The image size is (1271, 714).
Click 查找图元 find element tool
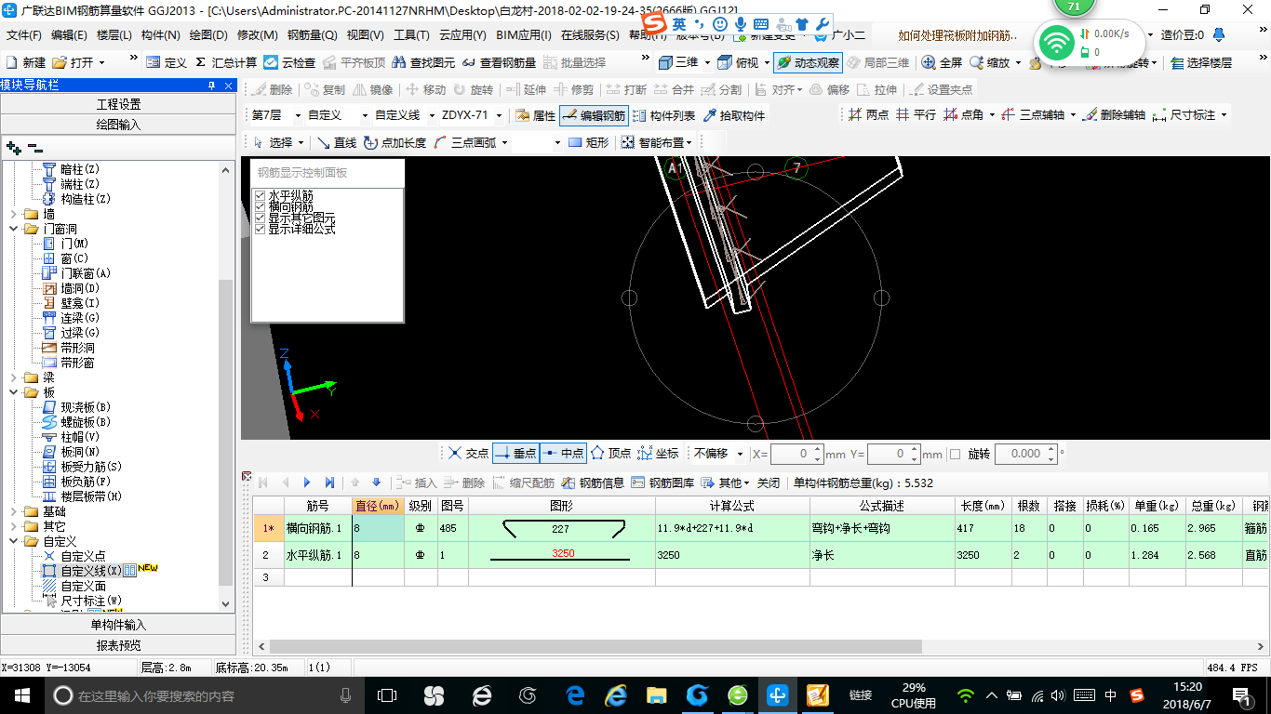click(423, 62)
